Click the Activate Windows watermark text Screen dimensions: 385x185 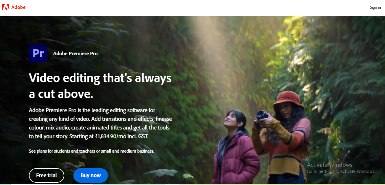(x=329, y=165)
